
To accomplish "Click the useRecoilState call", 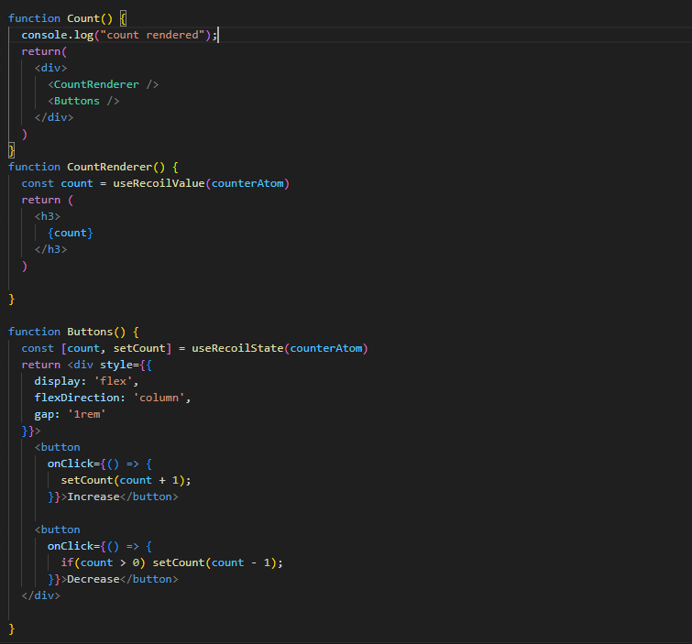I will coord(280,348).
